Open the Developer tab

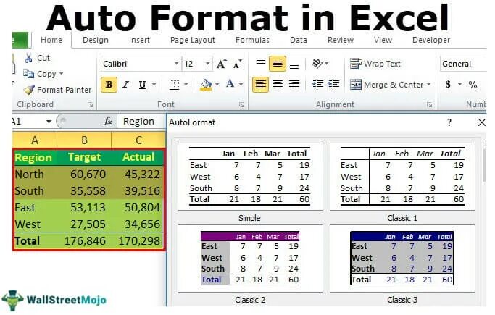[x=431, y=41]
